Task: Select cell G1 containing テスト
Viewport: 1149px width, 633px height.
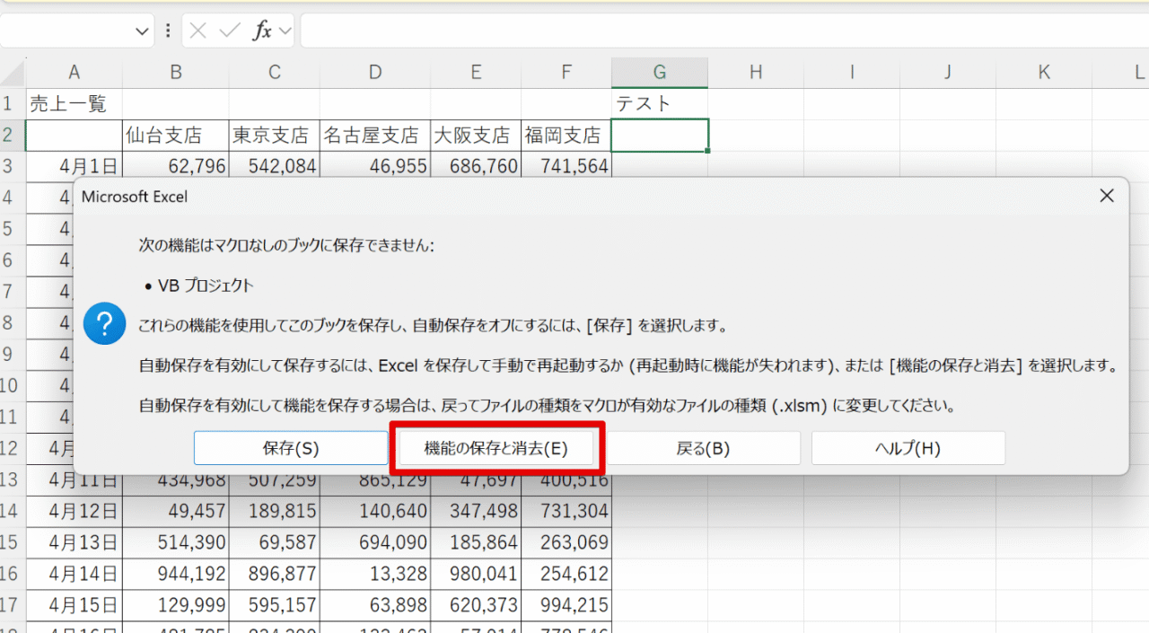Action: (659, 104)
